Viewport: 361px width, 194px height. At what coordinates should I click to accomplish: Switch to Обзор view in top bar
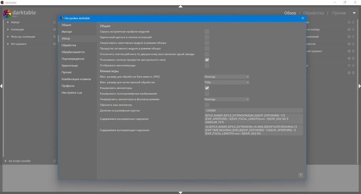coord(290,13)
